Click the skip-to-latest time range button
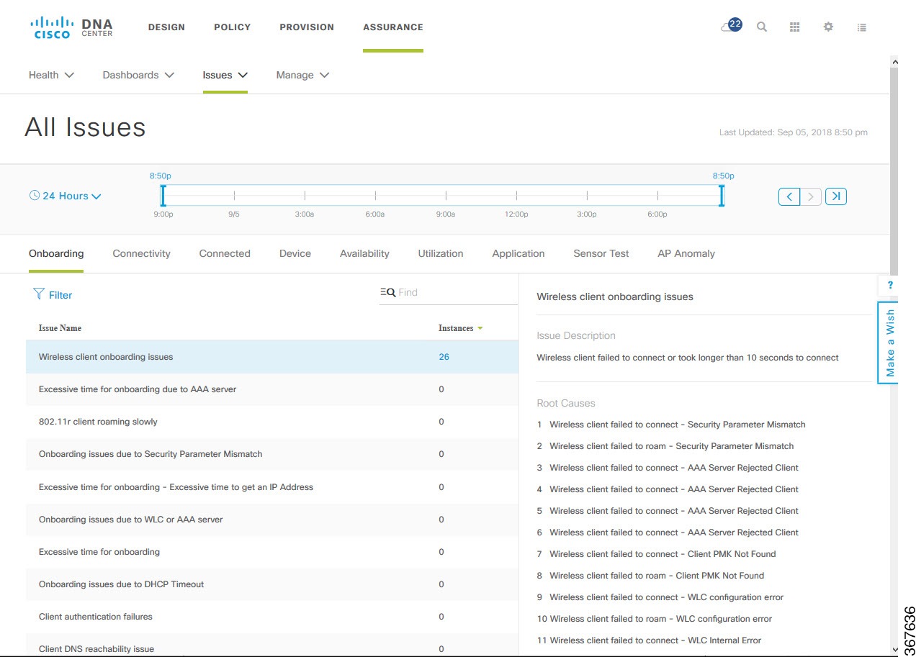This screenshot has height=657, width=916. 836,196
